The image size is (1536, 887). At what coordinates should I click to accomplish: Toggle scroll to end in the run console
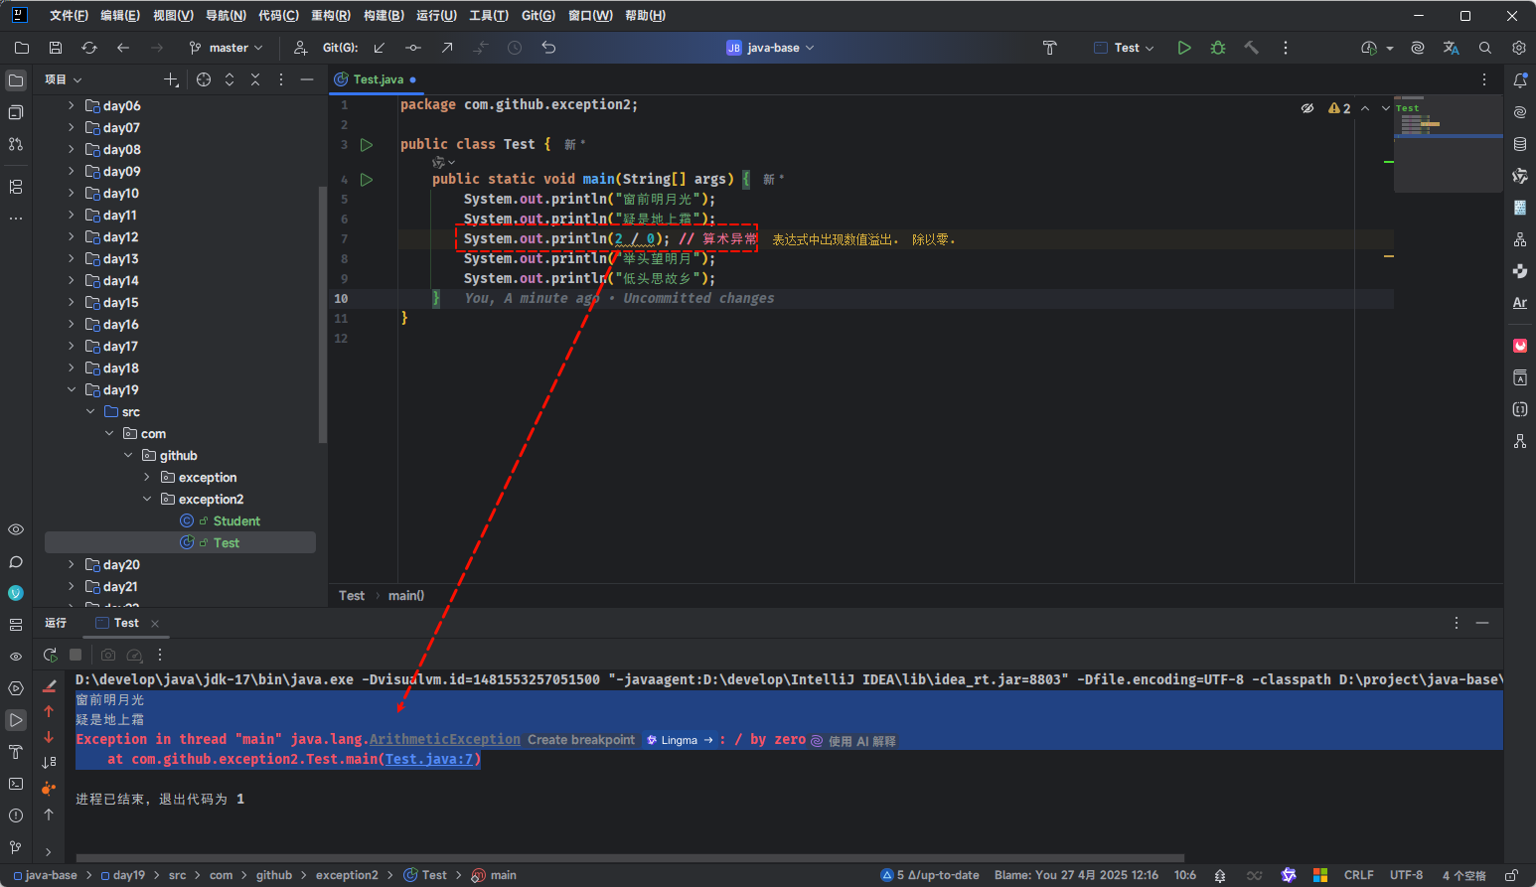point(49,762)
